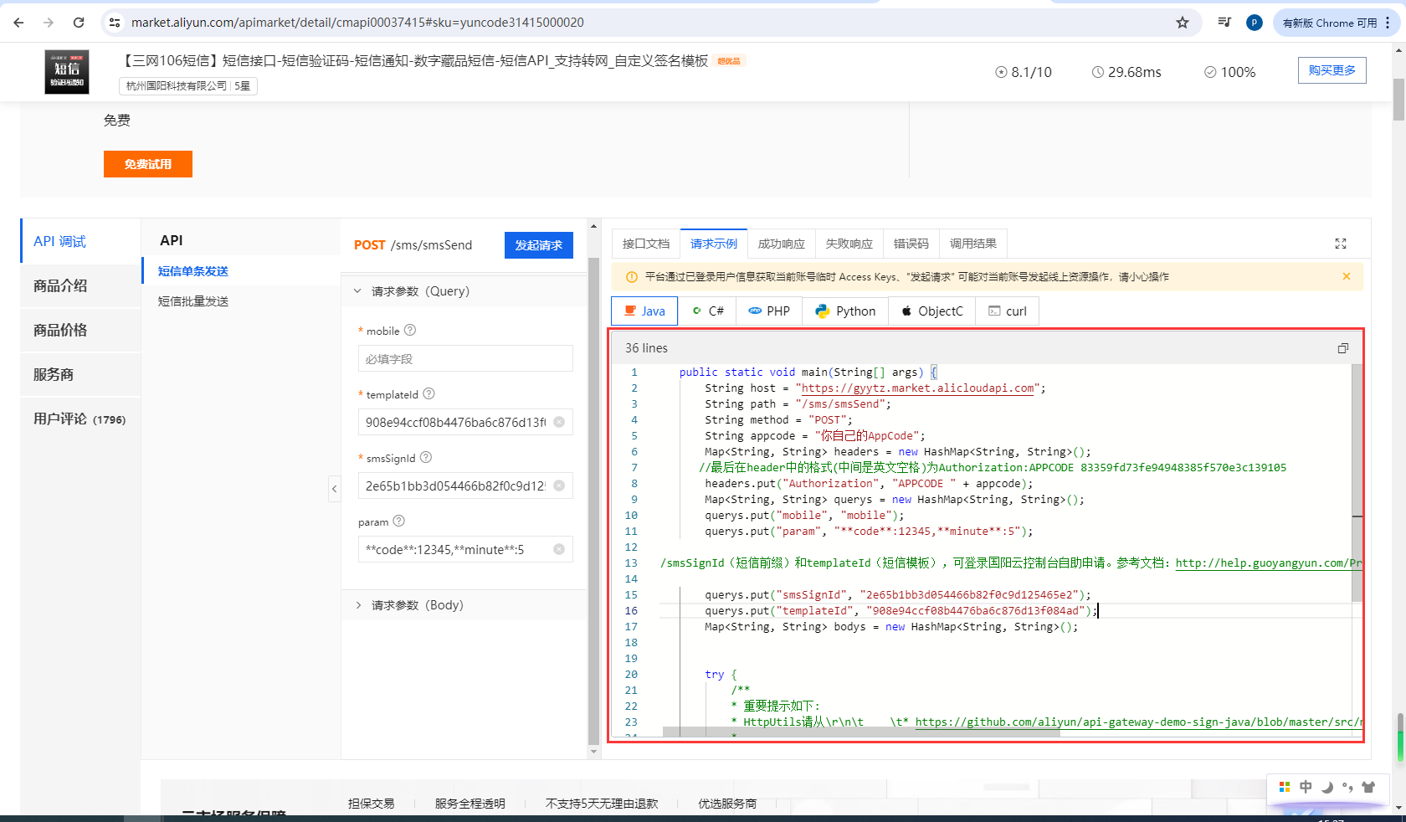Collapse the left parameter panel arrow
The width and height of the screenshot is (1406, 822).
[x=335, y=489]
